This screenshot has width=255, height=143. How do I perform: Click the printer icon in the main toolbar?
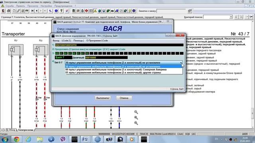[9, 11]
